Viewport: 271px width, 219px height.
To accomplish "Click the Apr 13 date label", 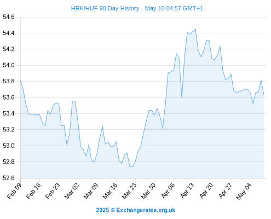I will coord(187,191).
